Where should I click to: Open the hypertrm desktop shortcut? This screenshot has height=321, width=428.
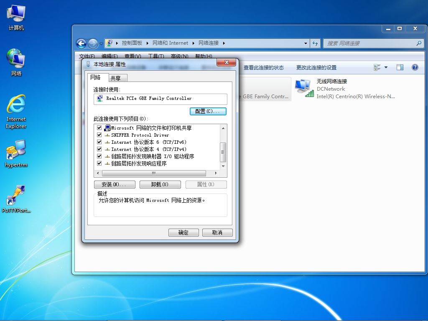click(16, 153)
